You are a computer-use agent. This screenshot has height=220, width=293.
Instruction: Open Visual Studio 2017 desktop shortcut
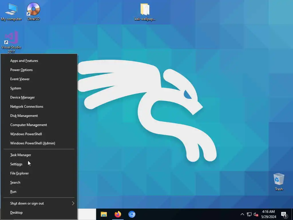click(x=11, y=42)
